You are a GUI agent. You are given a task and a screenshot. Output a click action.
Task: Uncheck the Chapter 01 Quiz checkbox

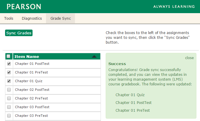pyautogui.click(x=9, y=81)
